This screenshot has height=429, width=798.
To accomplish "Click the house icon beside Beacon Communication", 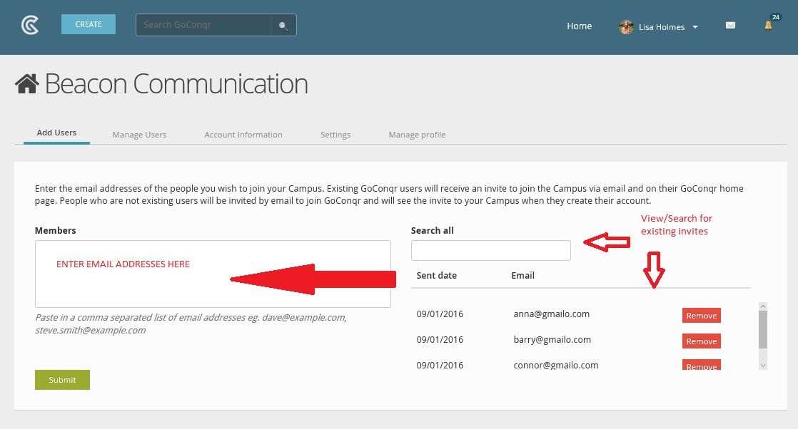I will (27, 85).
